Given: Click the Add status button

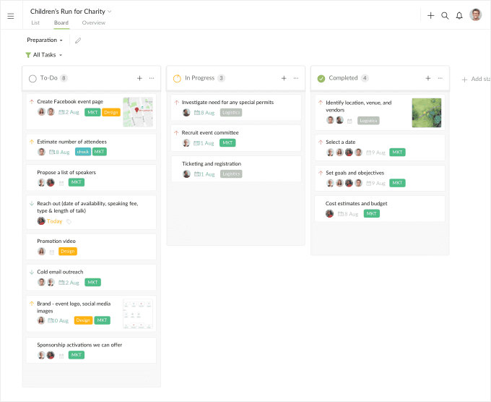Looking at the screenshot, I should 477,79.
